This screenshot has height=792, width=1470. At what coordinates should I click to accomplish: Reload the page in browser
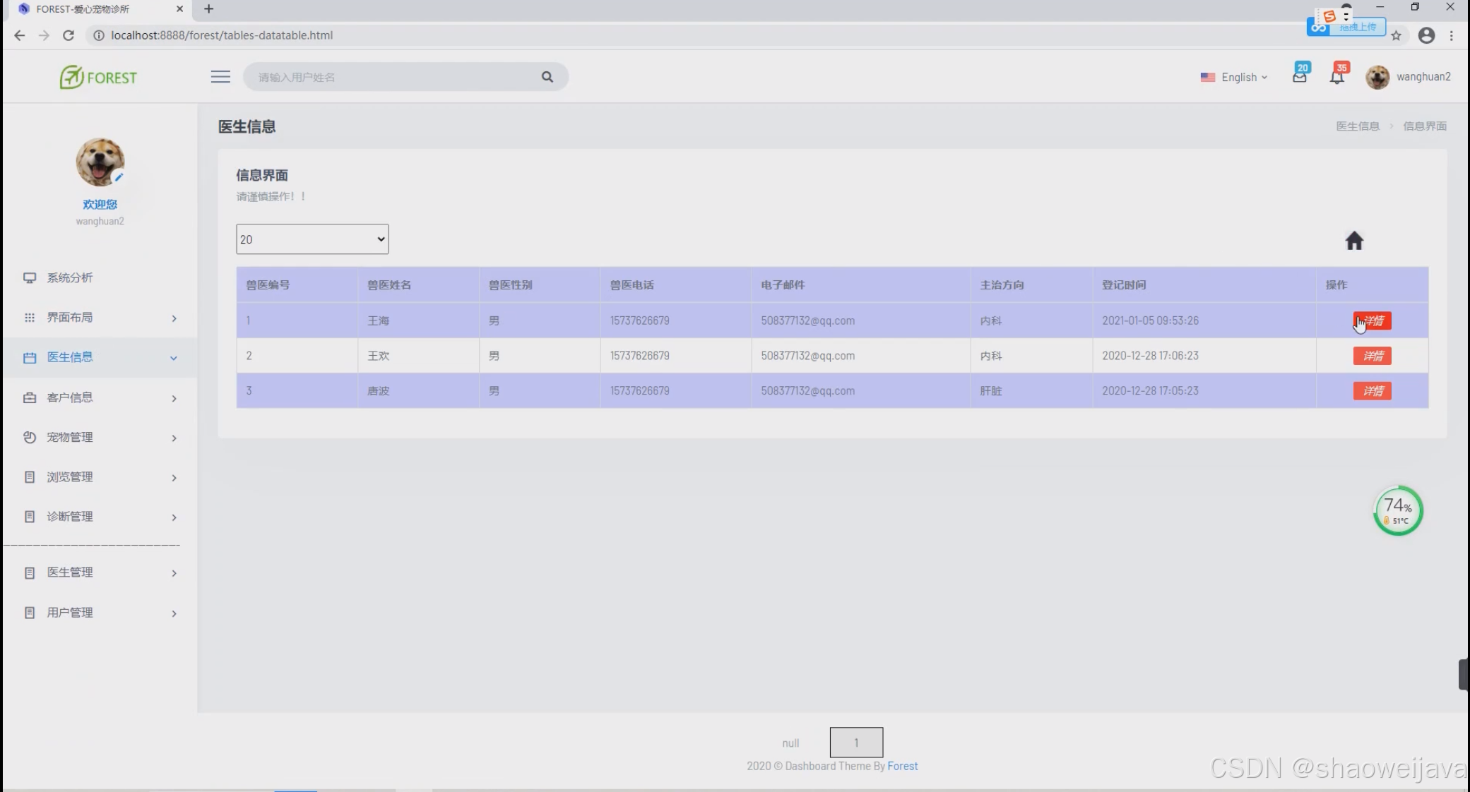pyautogui.click(x=68, y=35)
